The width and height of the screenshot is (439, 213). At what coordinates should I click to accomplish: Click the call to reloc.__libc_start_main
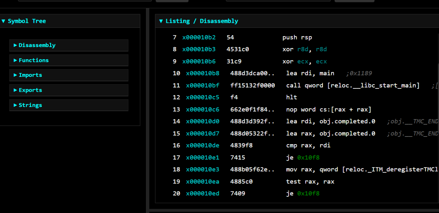(353, 85)
